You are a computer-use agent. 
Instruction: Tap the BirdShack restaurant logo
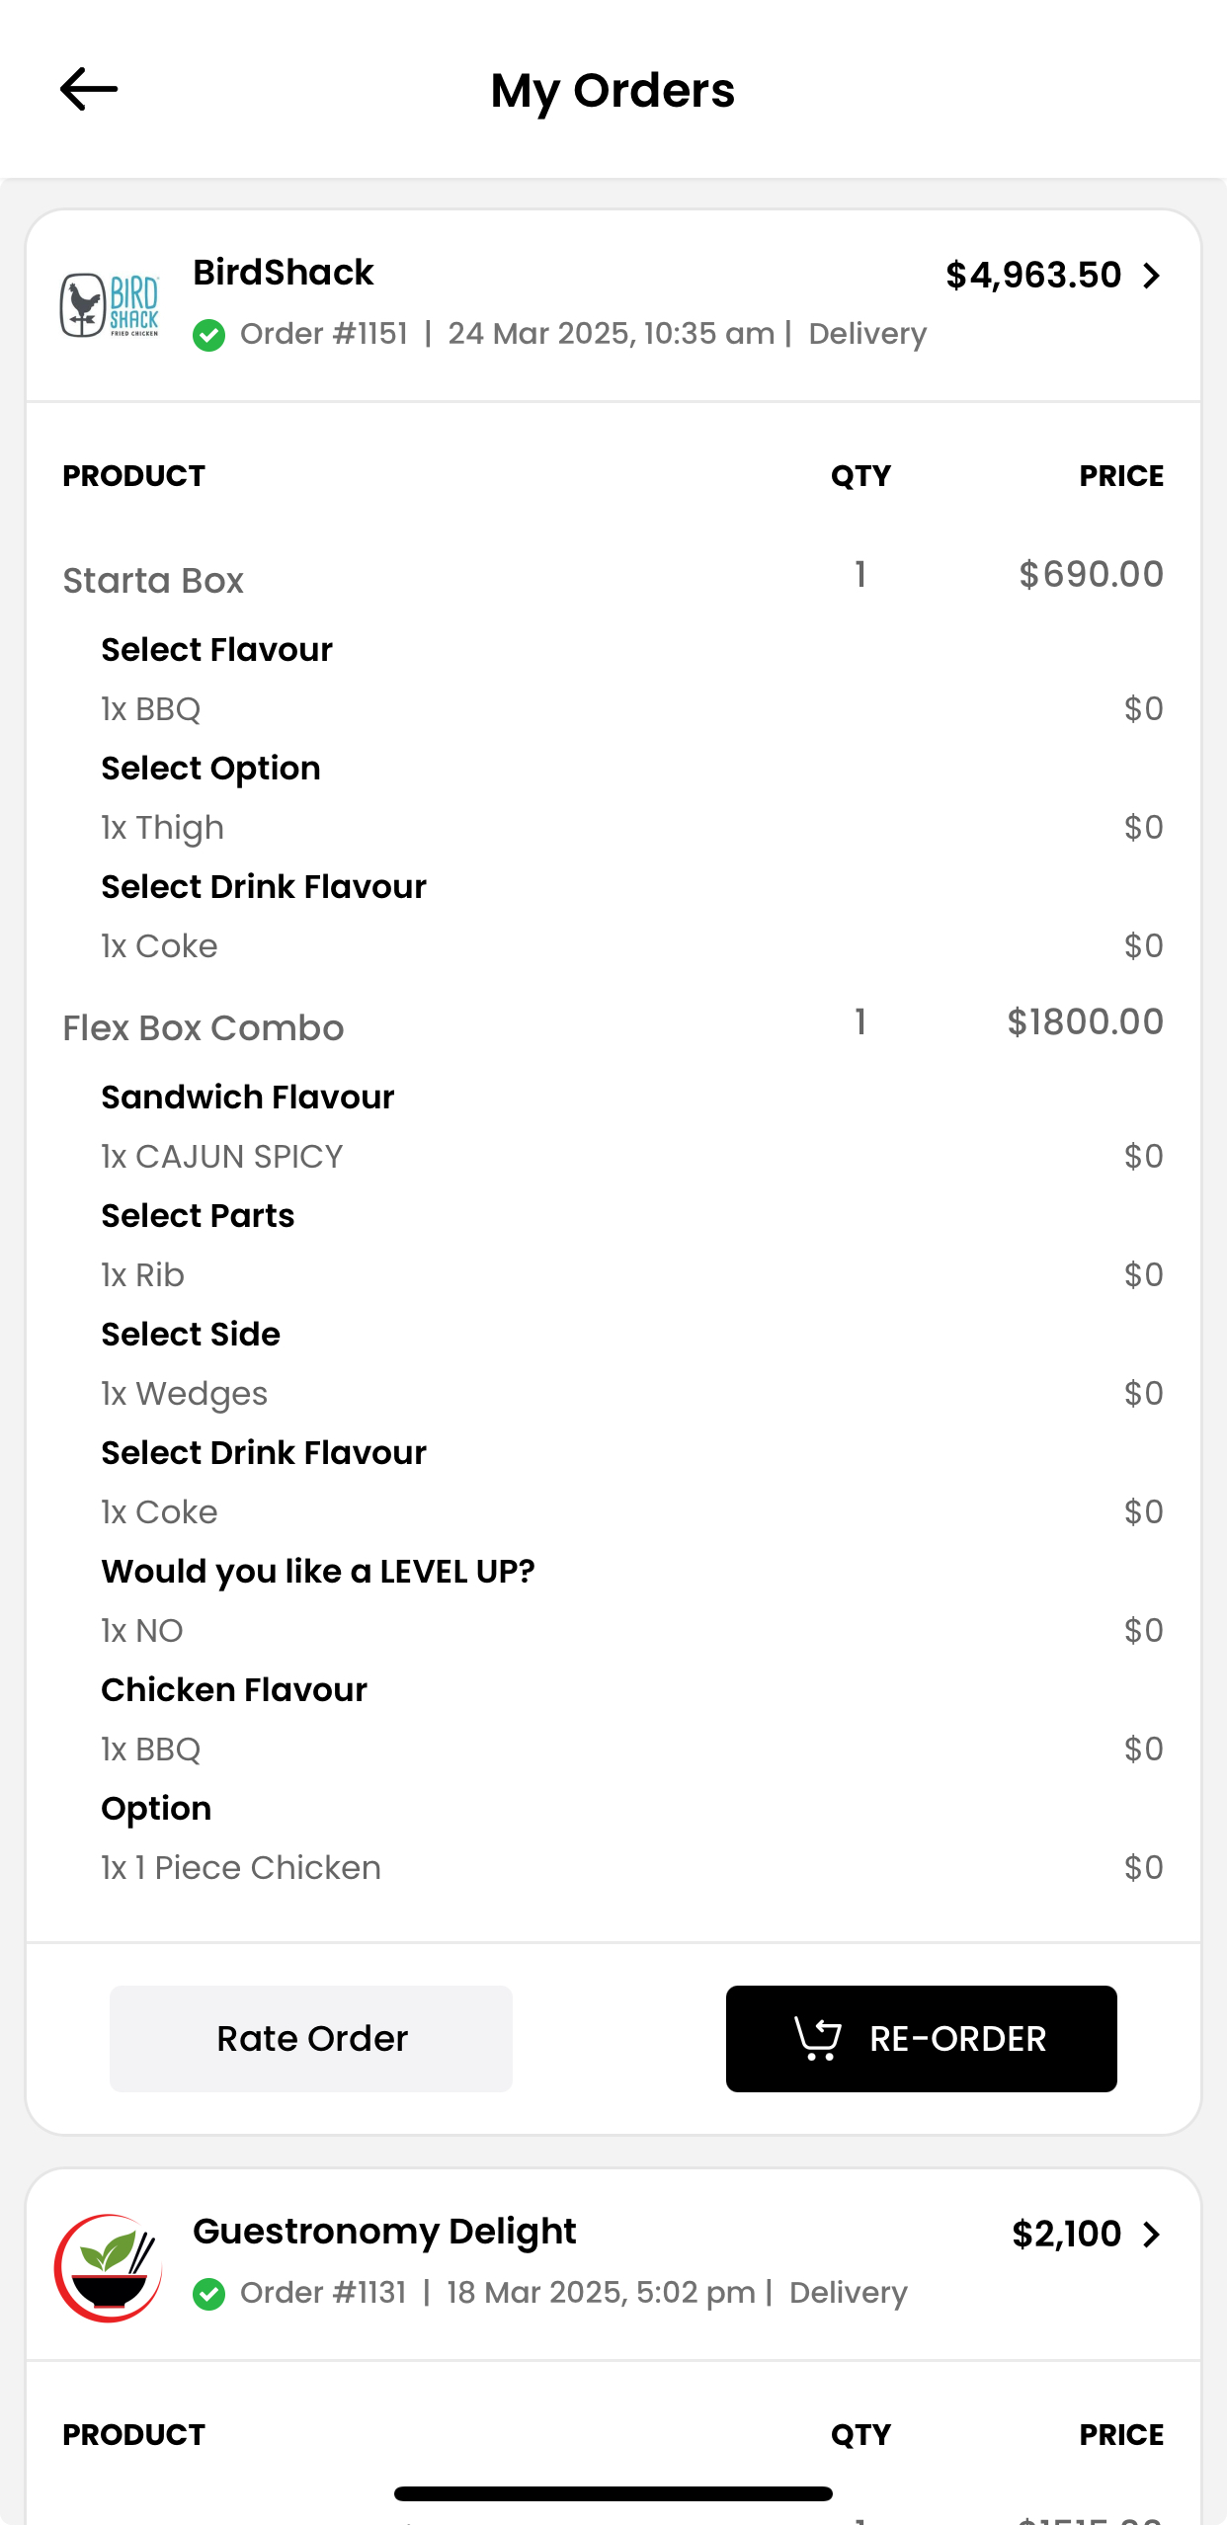[x=110, y=305]
